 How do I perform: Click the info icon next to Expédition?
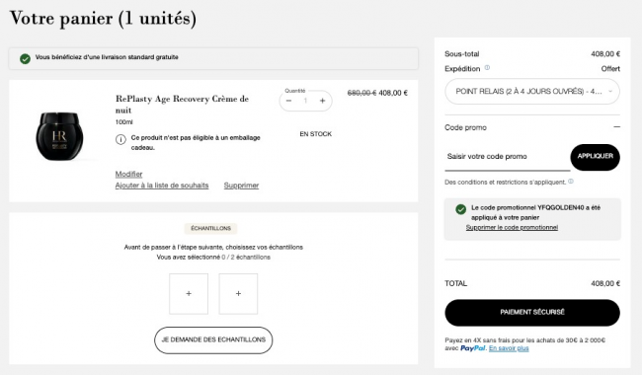[x=487, y=68]
